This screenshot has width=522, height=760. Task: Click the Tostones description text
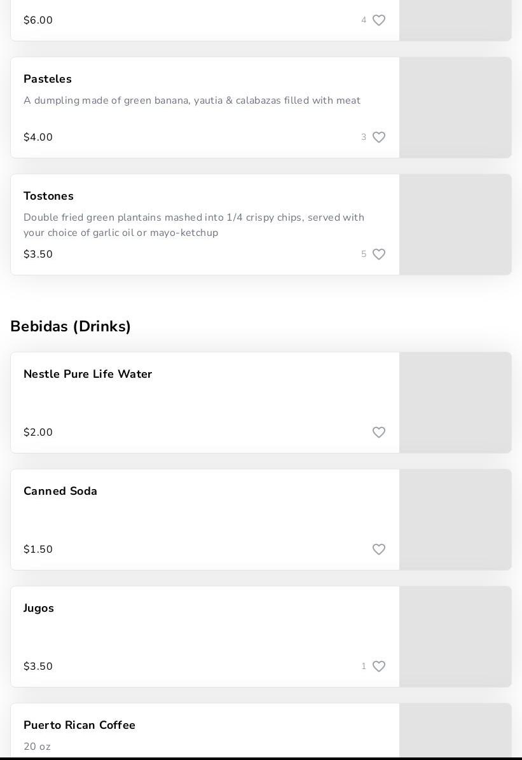194,225
